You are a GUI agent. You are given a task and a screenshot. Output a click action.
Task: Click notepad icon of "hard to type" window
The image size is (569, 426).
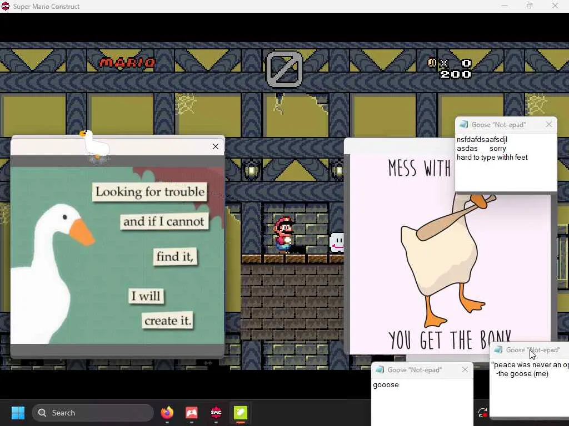463,125
